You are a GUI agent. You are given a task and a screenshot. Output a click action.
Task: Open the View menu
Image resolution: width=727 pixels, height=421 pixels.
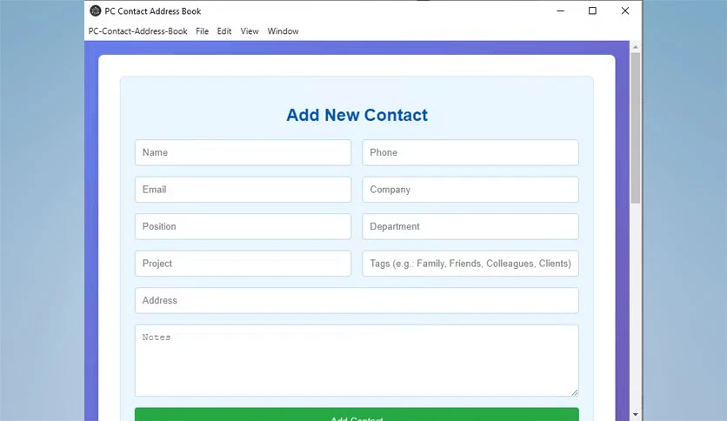click(250, 31)
